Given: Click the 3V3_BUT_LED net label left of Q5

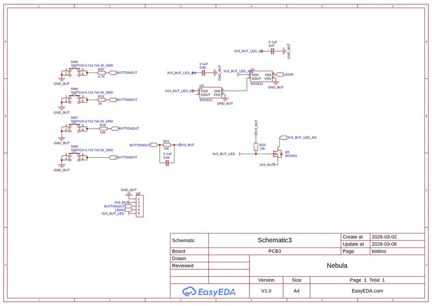Looking at the screenshot, I should click(224, 154).
